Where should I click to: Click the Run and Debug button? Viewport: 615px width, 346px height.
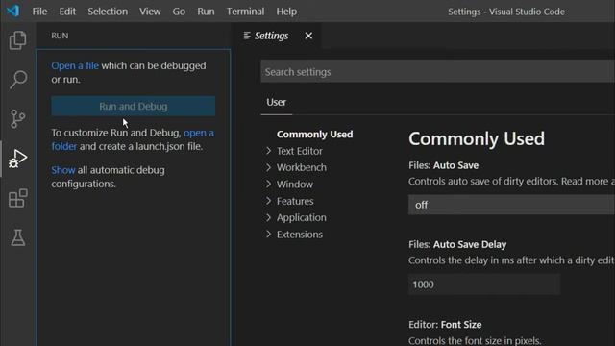coord(133,107)
